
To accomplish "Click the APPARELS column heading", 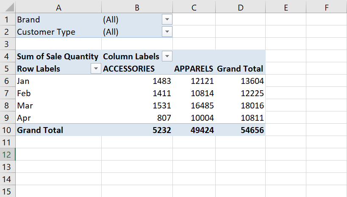I will pyautogui.click(x=194, y=69).
